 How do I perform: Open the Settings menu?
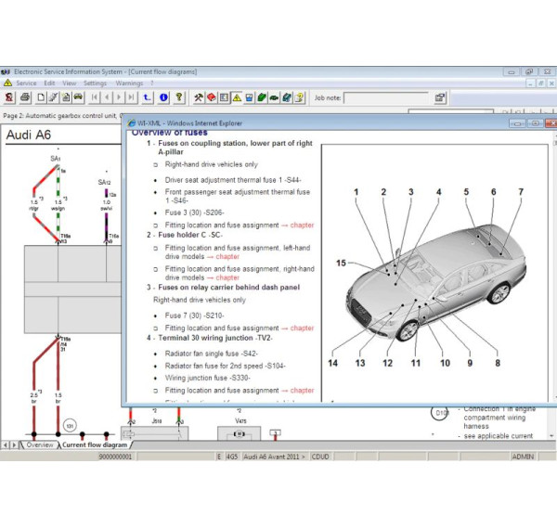pyautogui.click(x=95, y=83)
